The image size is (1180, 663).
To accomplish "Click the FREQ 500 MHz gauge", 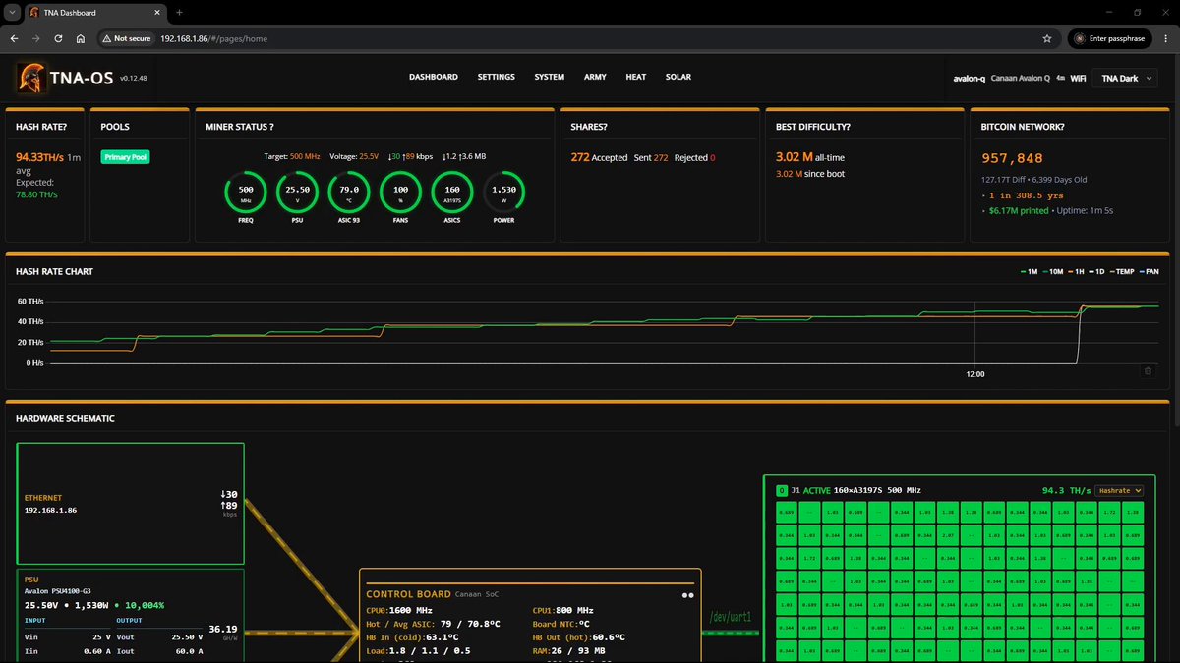I will click(x=246, y=193).
